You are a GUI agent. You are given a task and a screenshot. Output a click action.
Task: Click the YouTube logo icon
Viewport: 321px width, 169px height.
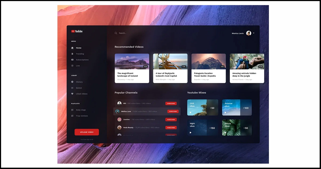[x=73, y=31]
